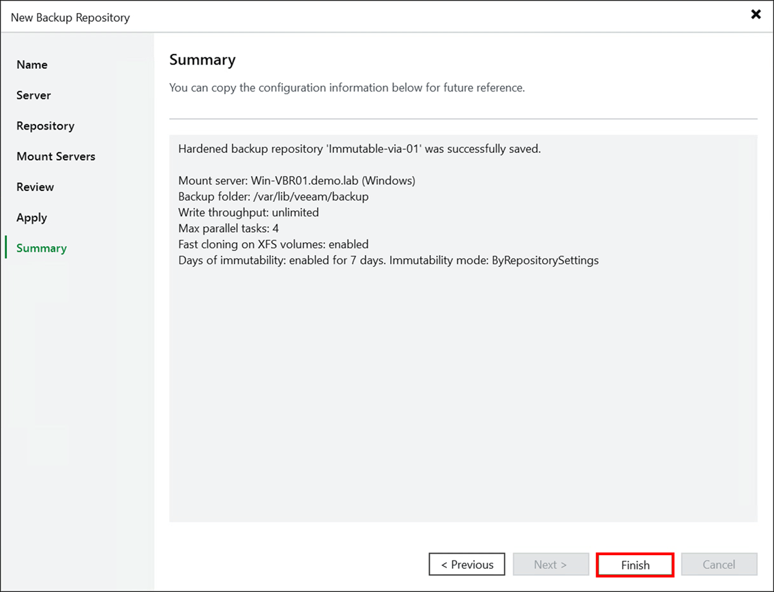The image size is (774, 592).
Task: Select the Apply step
Action: tap(31, 217)
